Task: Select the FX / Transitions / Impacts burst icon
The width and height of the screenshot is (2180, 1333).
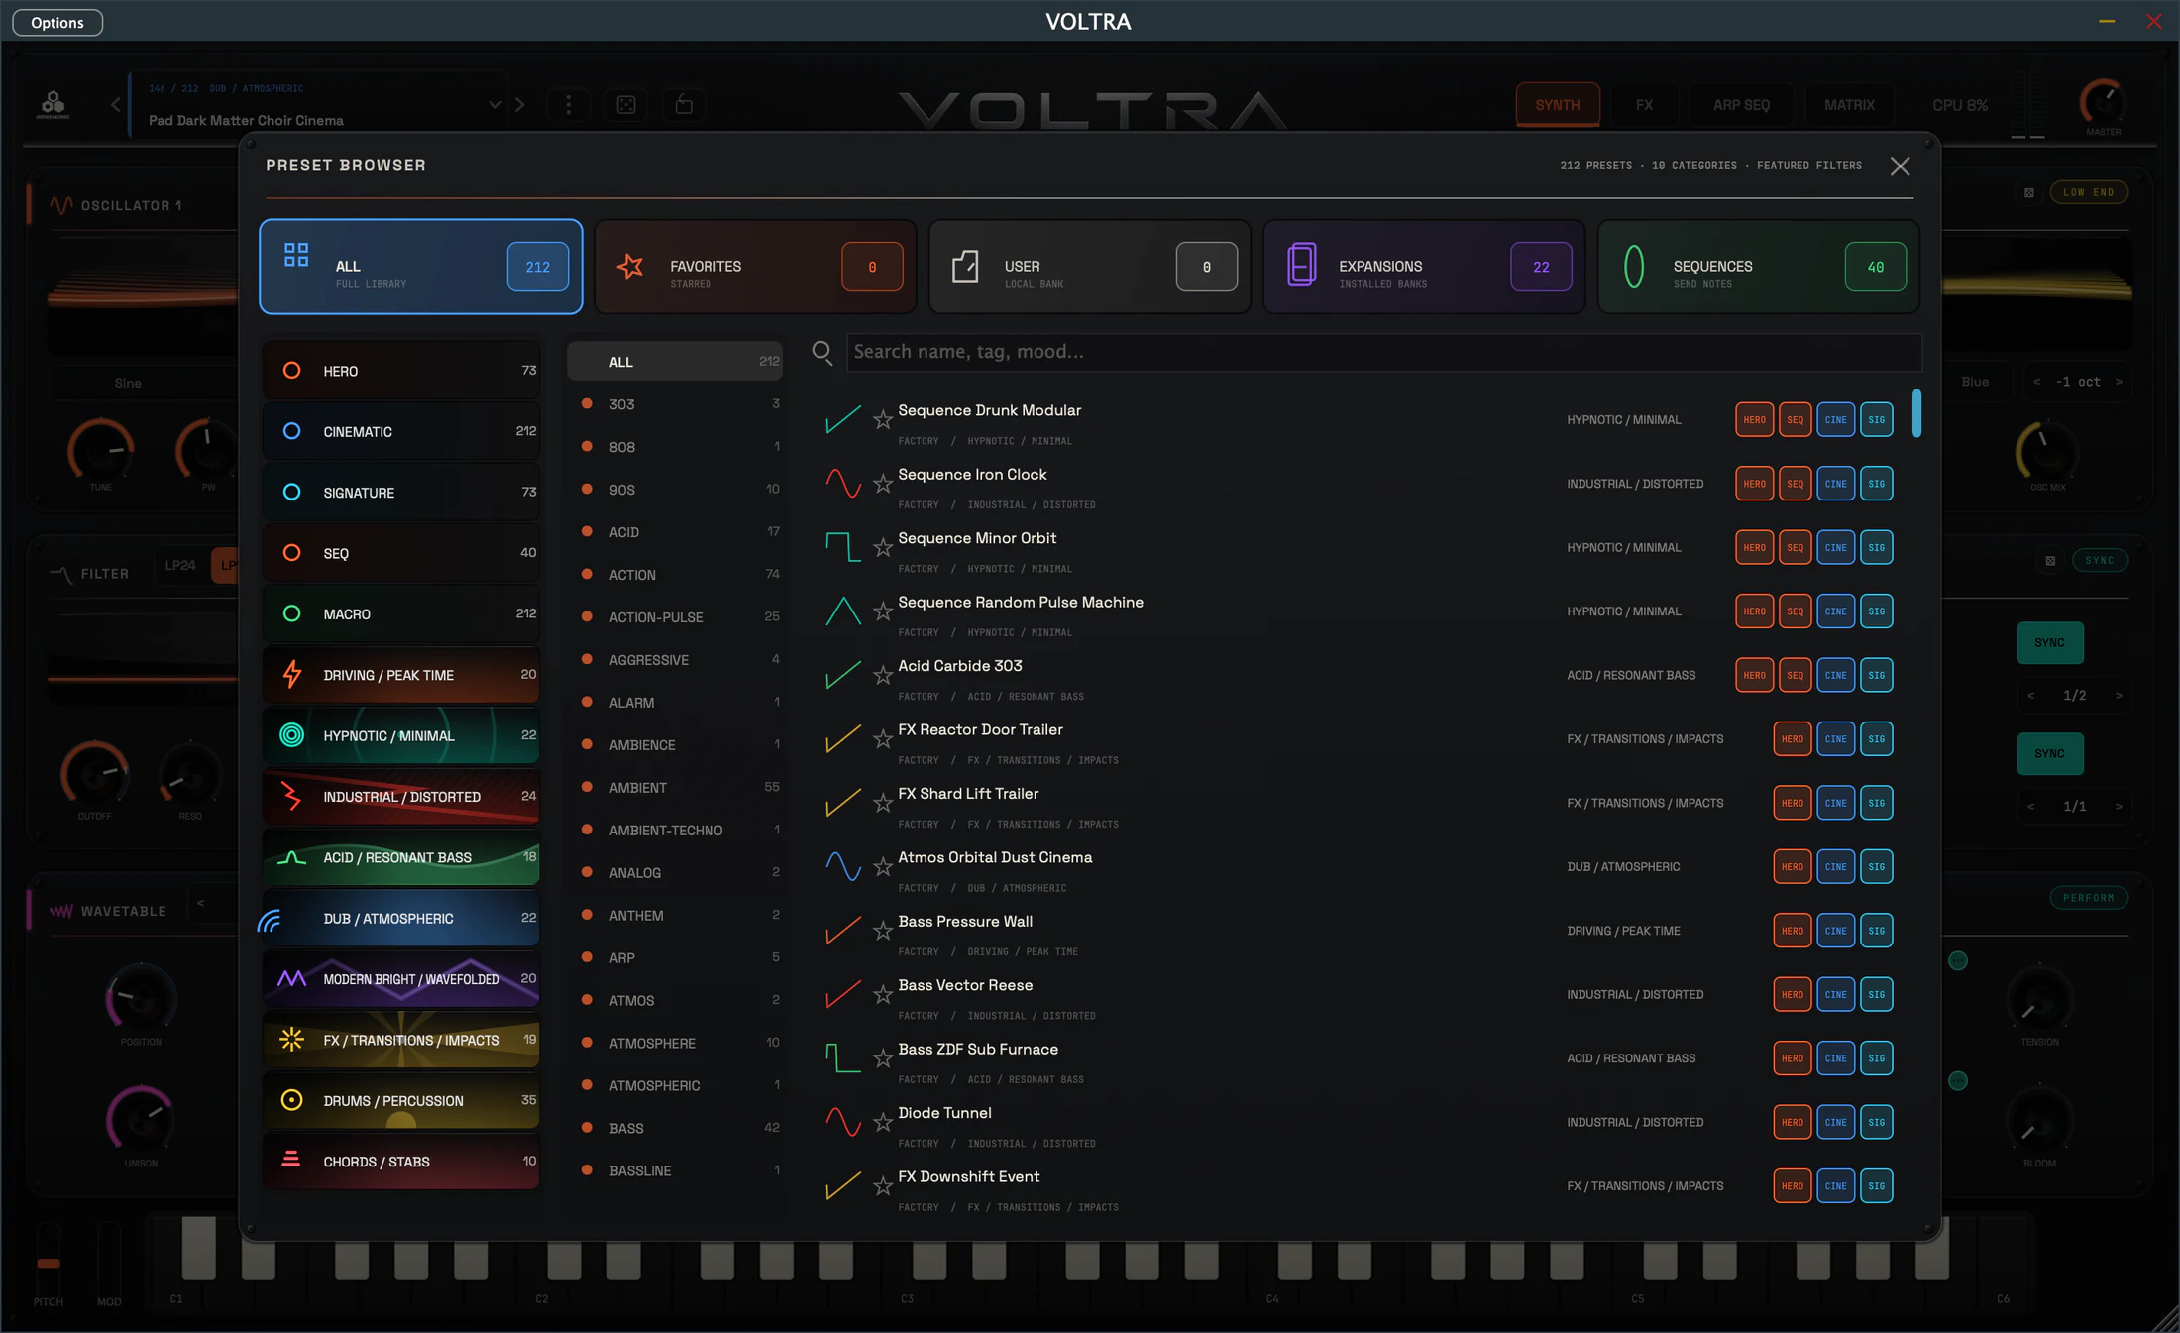Action: 292,1040
